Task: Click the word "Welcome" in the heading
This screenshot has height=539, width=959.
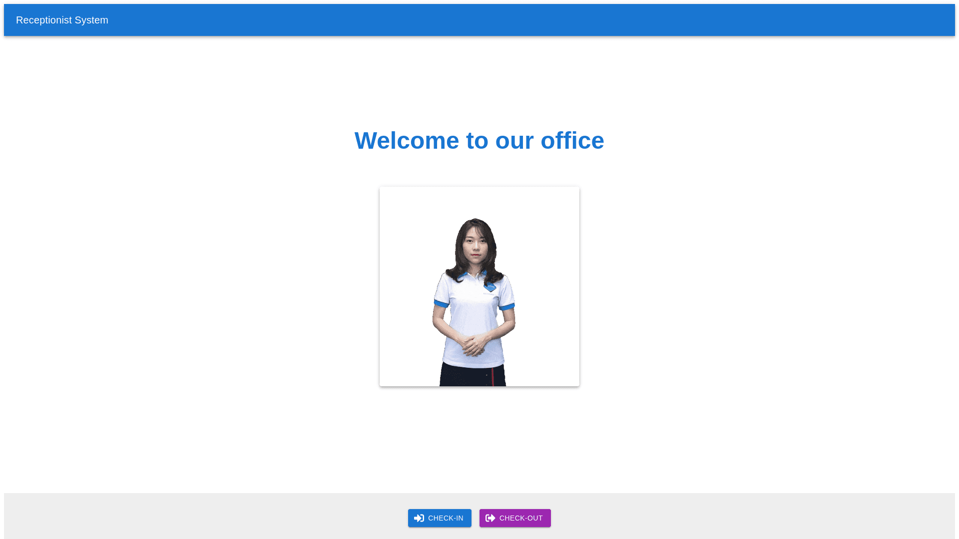Action: (x=407, y=141)
